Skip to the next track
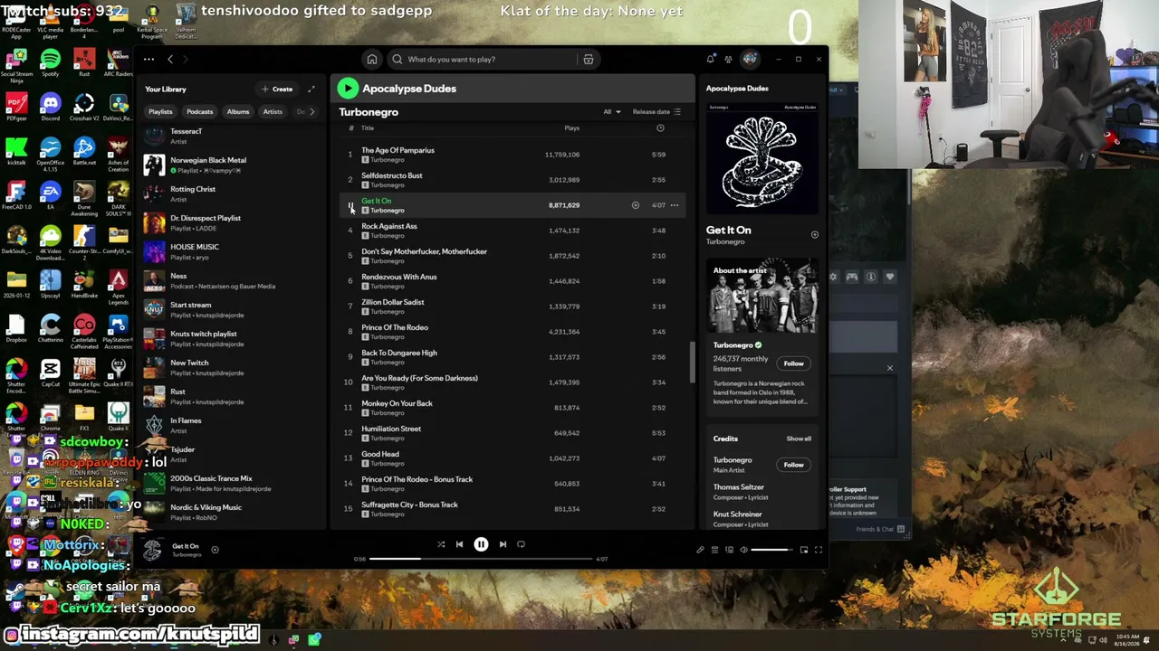1159x651 pixels. [503, 544]
